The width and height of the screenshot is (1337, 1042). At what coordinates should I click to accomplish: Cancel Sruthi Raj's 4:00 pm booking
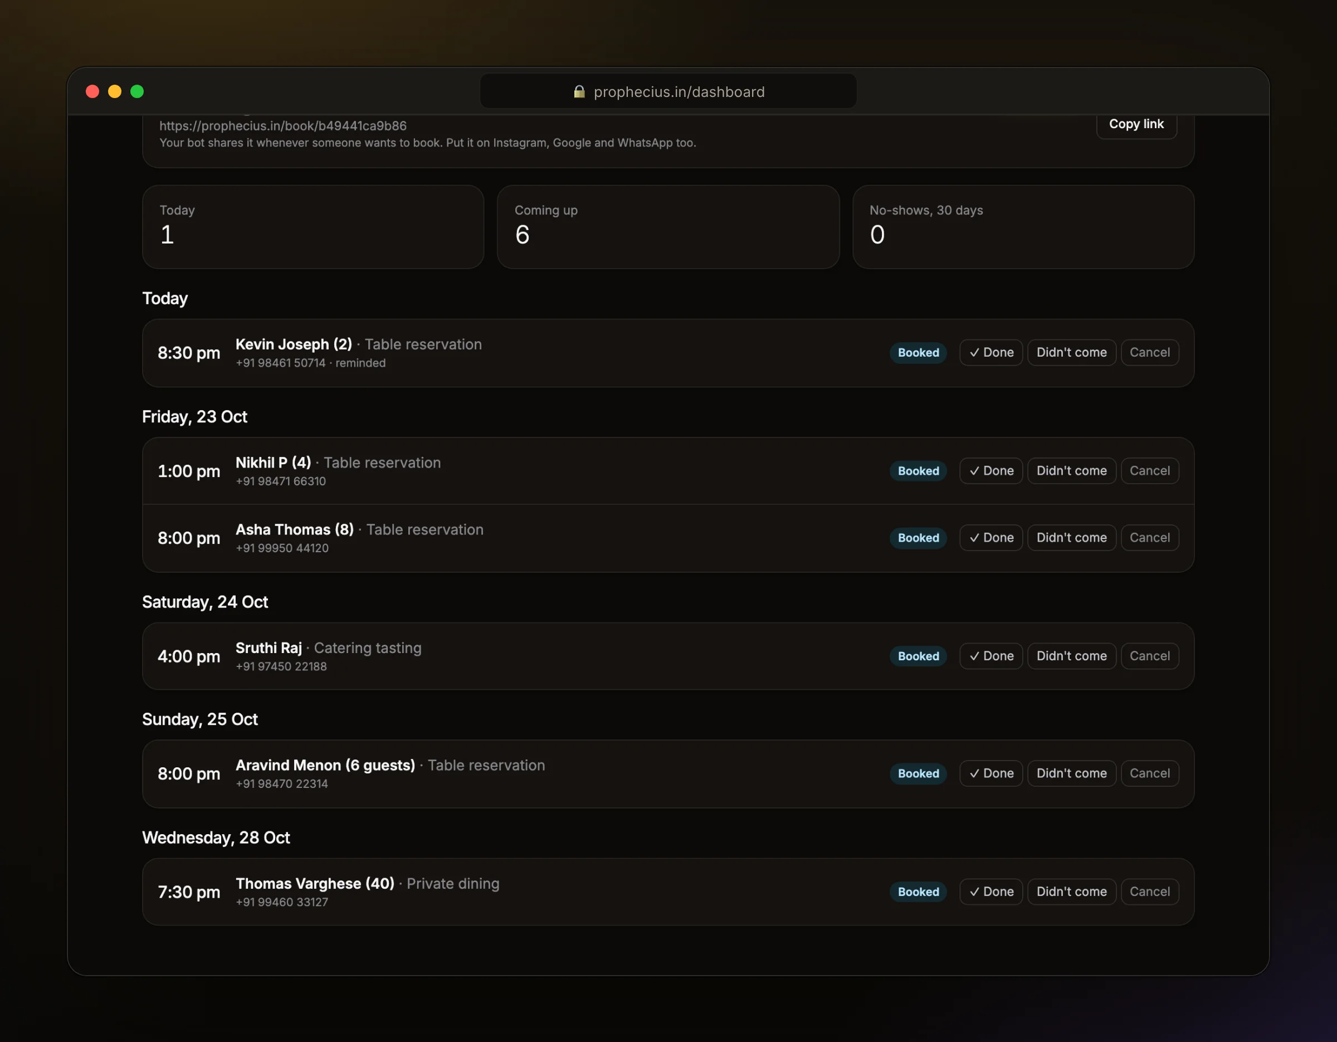coord(1150,656)
